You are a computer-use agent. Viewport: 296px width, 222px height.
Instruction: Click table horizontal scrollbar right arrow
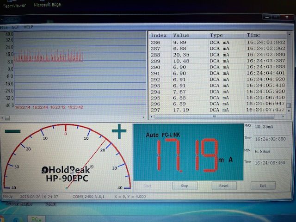(x=283, y=116)
